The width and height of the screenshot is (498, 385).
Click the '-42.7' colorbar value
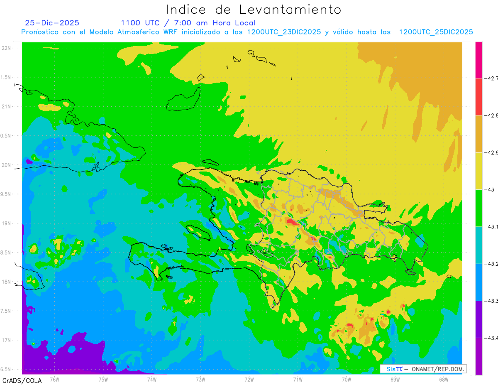click(x=492, y=78)
